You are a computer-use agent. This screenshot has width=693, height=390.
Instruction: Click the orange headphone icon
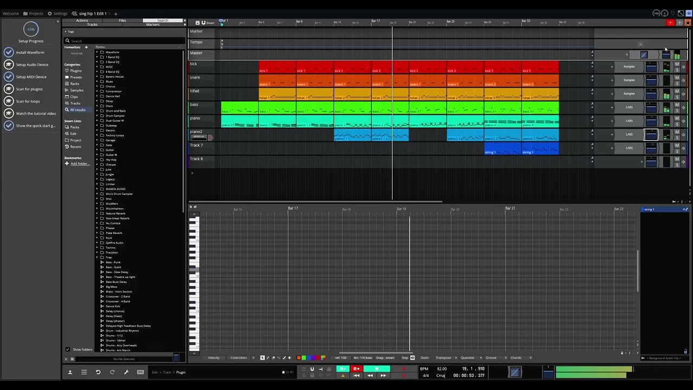pos(688,23)
